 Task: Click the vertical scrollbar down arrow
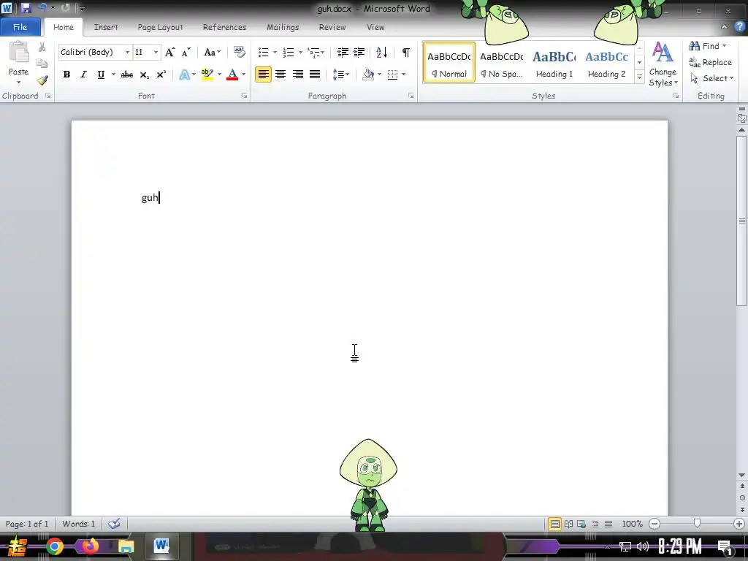(x=742, y=475)
